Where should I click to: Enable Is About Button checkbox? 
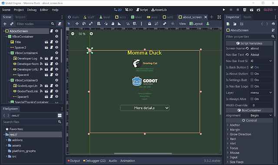[x=252, y=73]
